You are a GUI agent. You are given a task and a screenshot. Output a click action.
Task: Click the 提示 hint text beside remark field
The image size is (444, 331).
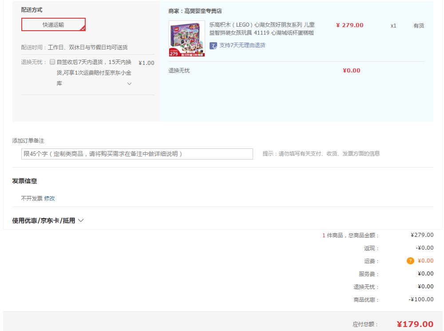pyautogui.click(x=321, y=154)
